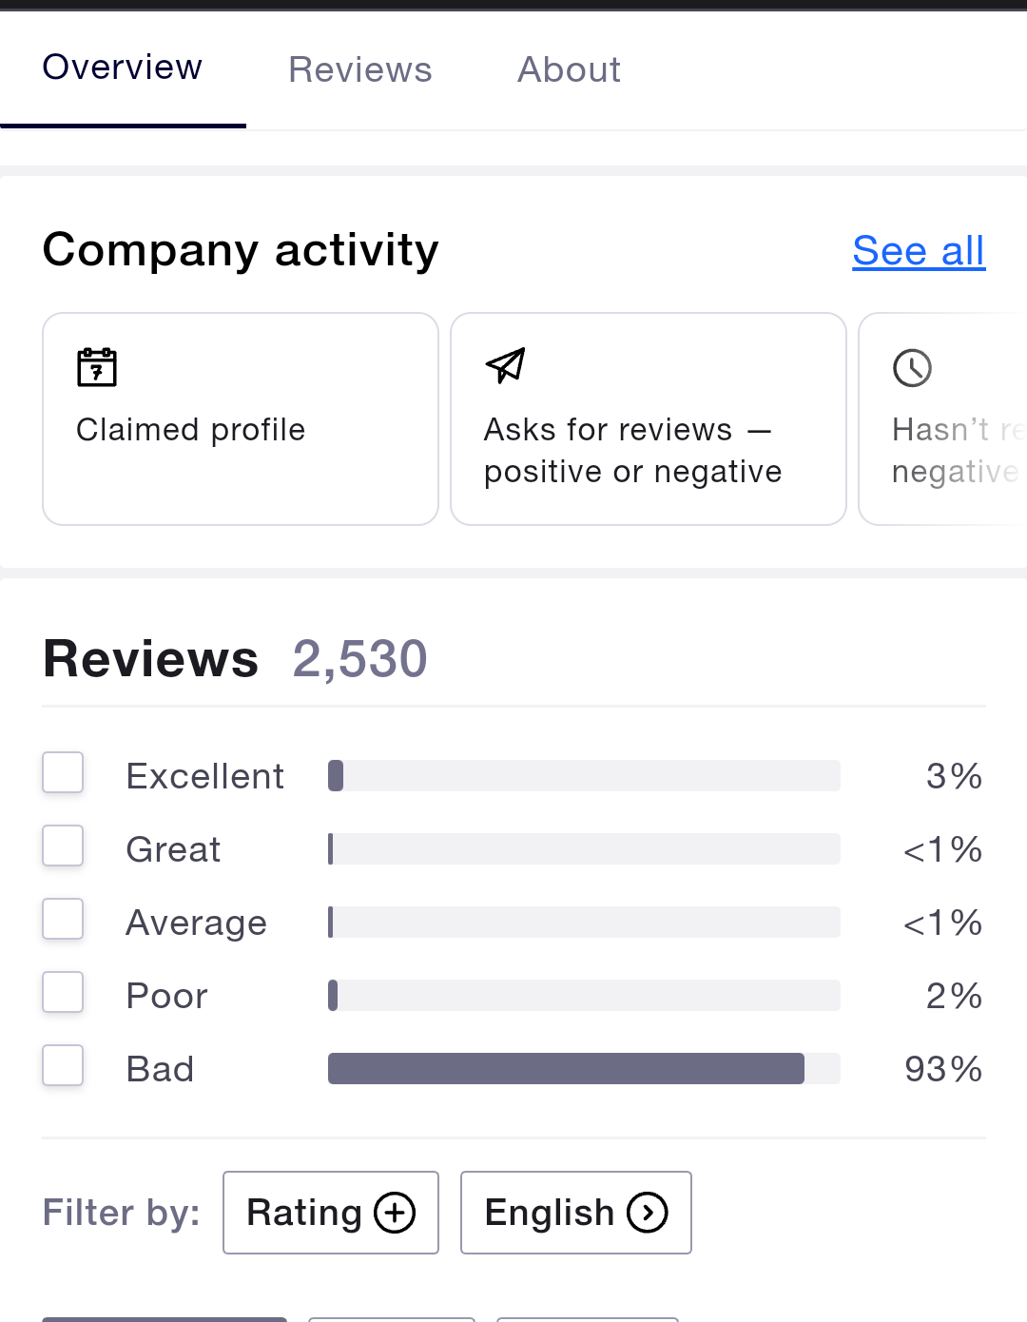Click the arrow circle icon beside English
This screenshot has width=1027, height=1322.
(648, 1213)
